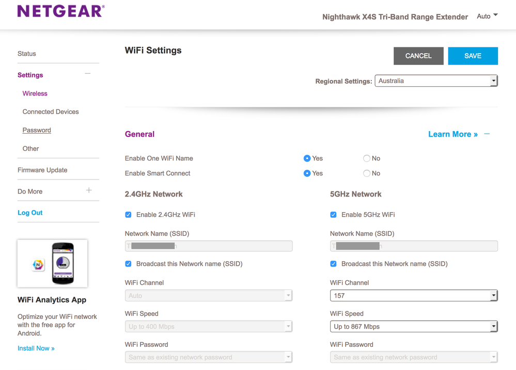Click the WiFi Settings page heading

pos(153,51)
